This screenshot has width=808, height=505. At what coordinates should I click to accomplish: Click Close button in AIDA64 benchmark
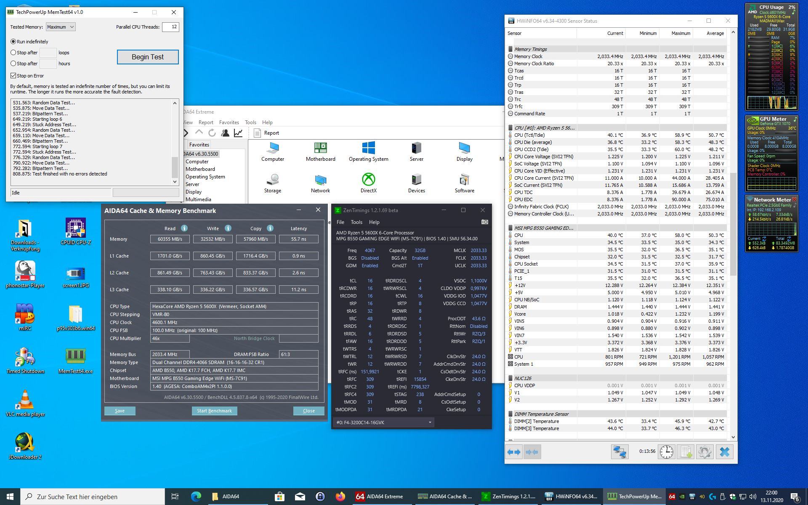tap(309, 411)
